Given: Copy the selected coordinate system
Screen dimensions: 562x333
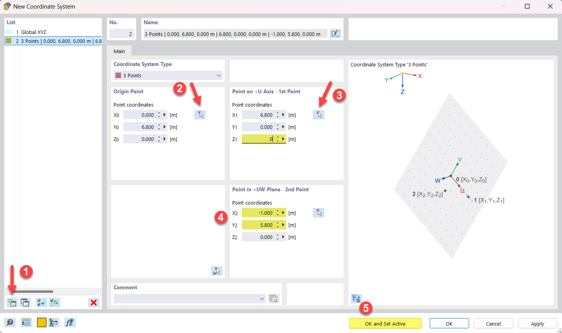Looking at the screenshot, I should [x=25, y=302].
